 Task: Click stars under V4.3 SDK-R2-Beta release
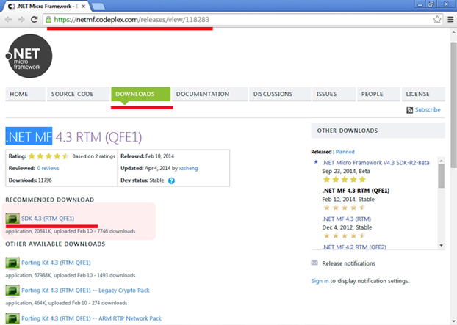pos(344,179)
